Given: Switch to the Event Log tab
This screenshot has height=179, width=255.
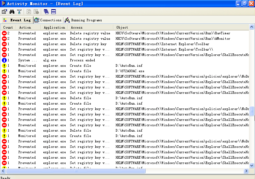Looking at the screenshot, I should coord(17,20).
